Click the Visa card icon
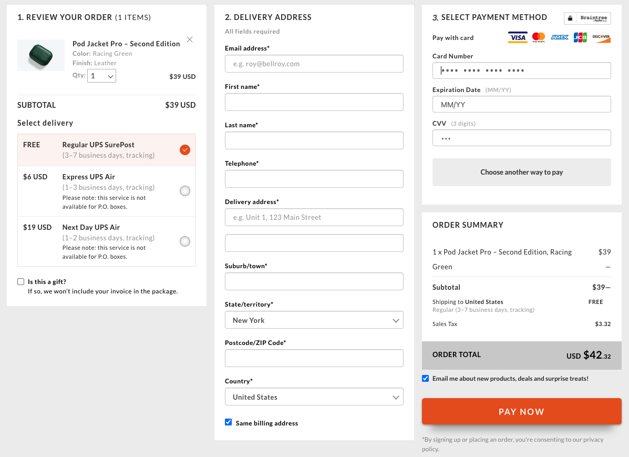This screenshot has width=629, height=457. pos(517,37)
